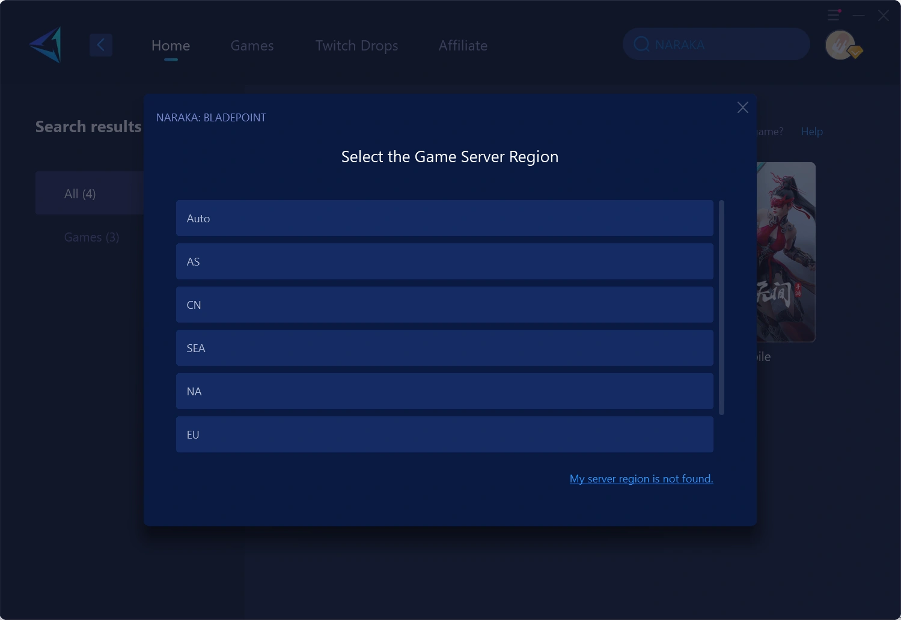Open the user profile avatar
The height and width of the screenshot is (620, 901).
click(841, 45)
